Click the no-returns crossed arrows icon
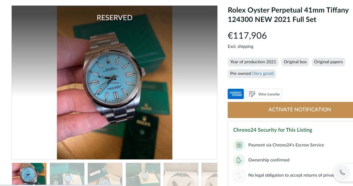Viewport: 353px width, 186px height. (x=239, y=175)
